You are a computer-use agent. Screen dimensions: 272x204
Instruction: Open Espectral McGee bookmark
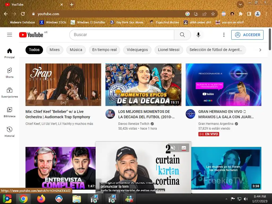tap(164, 22)
